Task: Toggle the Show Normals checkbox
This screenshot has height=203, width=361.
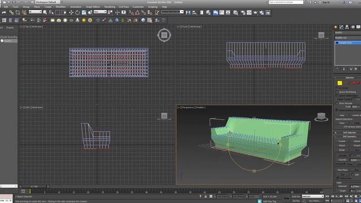Action: (337, 103)
